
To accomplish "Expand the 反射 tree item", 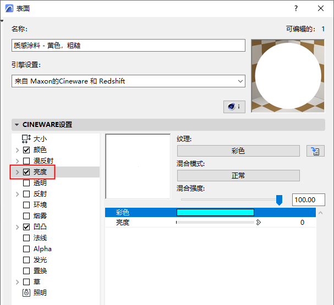I will pos(18,194).
